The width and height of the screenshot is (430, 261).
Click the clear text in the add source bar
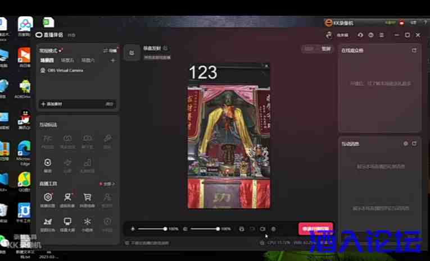[109, 104]
